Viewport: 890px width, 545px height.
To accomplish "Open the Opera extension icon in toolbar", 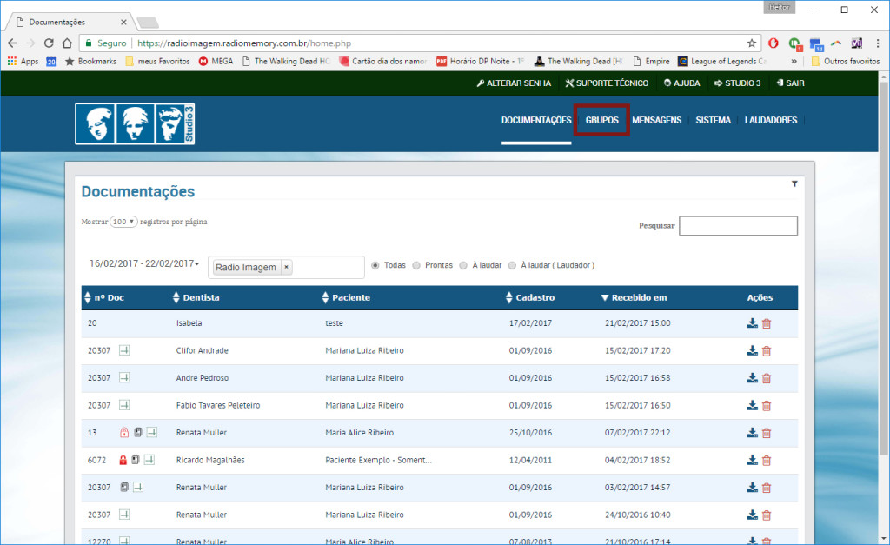I will coord(773,43).
